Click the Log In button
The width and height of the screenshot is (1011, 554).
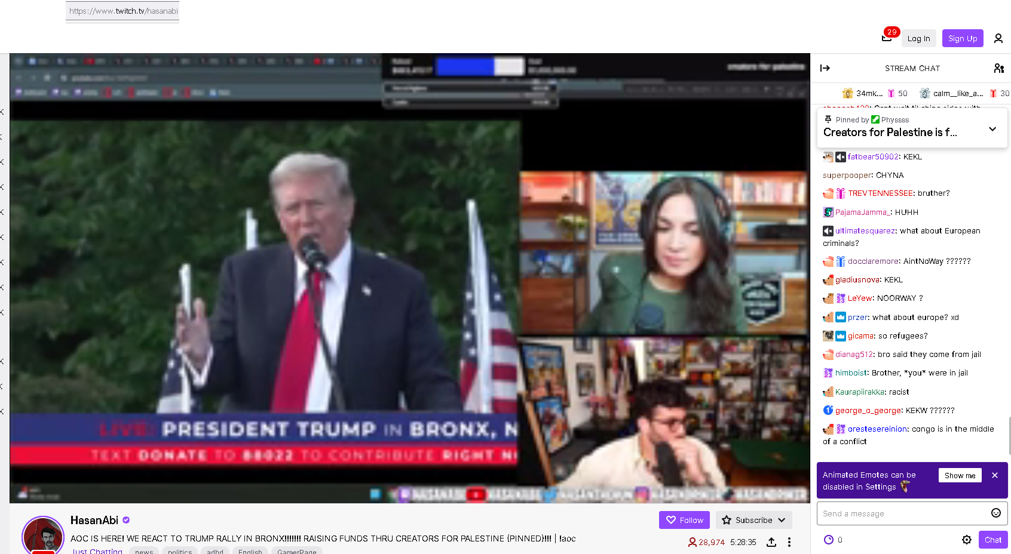coord(918,38)
